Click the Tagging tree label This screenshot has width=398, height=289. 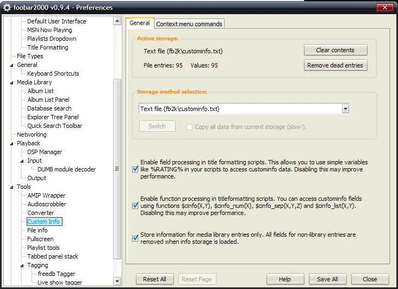[38, 265]
